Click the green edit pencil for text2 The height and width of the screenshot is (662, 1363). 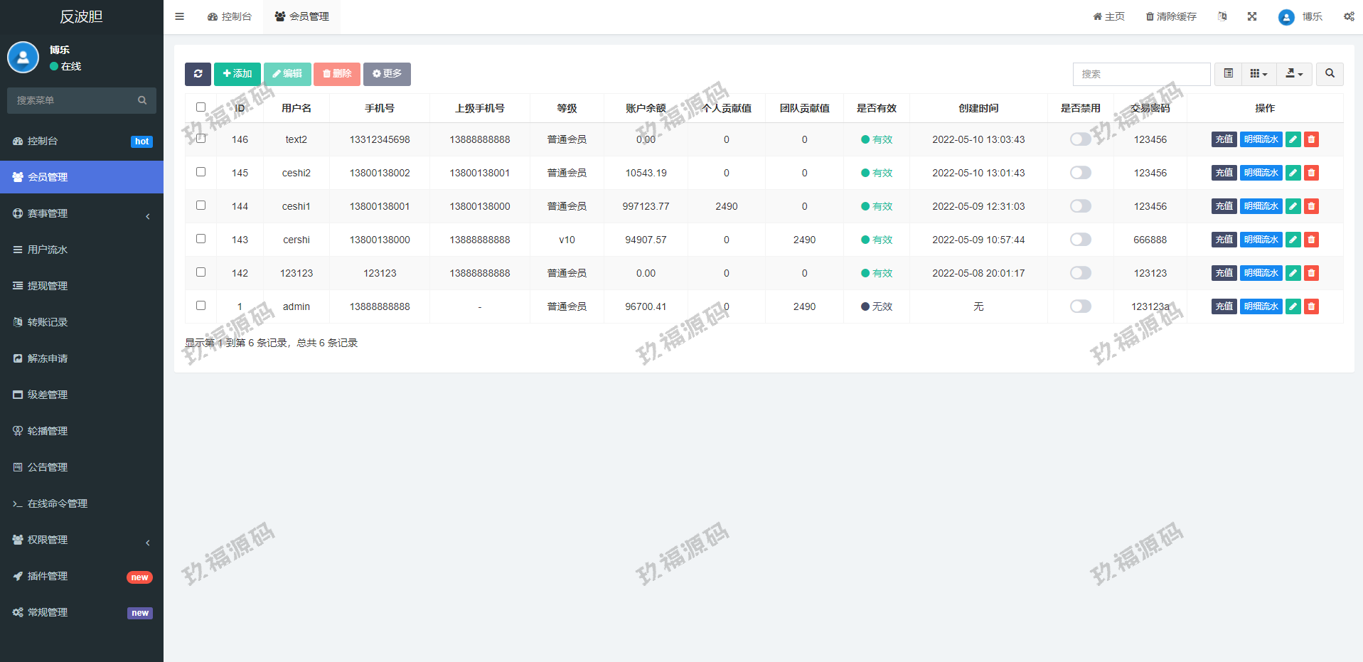pos(1293,139)
